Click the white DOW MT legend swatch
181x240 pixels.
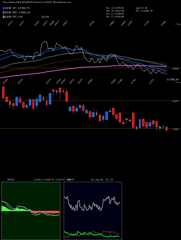pyautogui.click(x=4, y=12)
